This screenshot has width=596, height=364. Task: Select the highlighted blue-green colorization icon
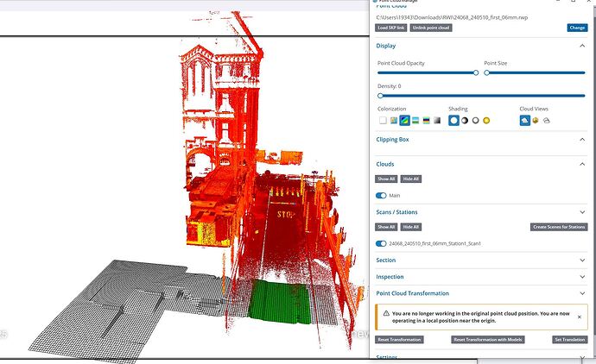pyautogui.click(x=404, y=120)
